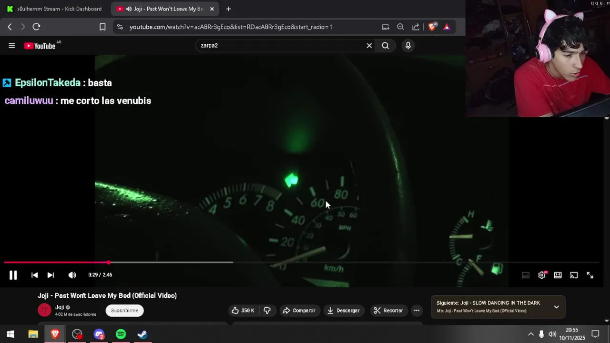View site settings icon in address bar
The height and width of the screenshot is (343, 610).
120,27
